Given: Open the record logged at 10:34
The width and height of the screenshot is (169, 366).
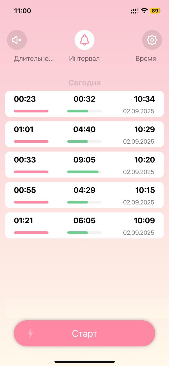Looking at the screenshot, I should [x=84, y=104].
